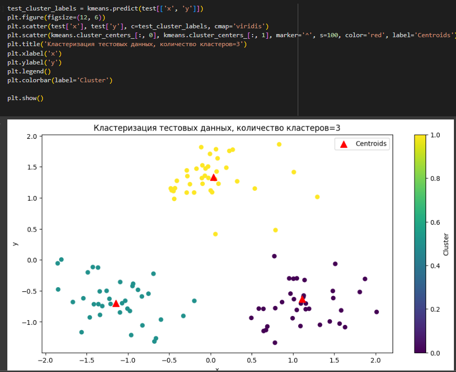
Task: Click the lowest purple data point
Action: pos(275,343)
